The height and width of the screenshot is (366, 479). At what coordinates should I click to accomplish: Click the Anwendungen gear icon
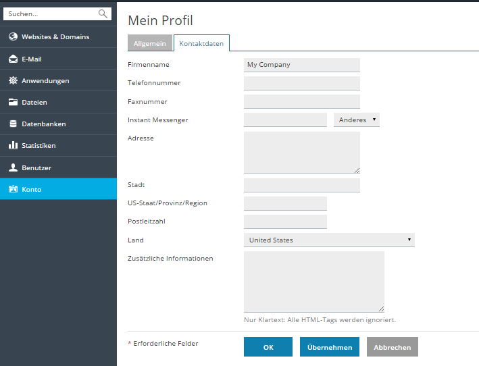(13, 81)
